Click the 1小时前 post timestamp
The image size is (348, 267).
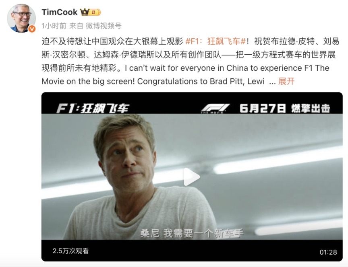click(54, 26)
